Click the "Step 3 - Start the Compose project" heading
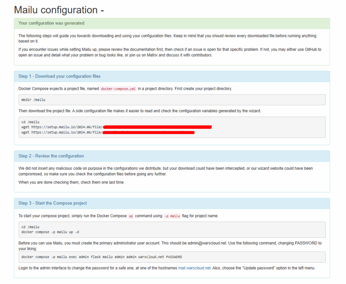The image size is (346, 284). coord(52,203)
